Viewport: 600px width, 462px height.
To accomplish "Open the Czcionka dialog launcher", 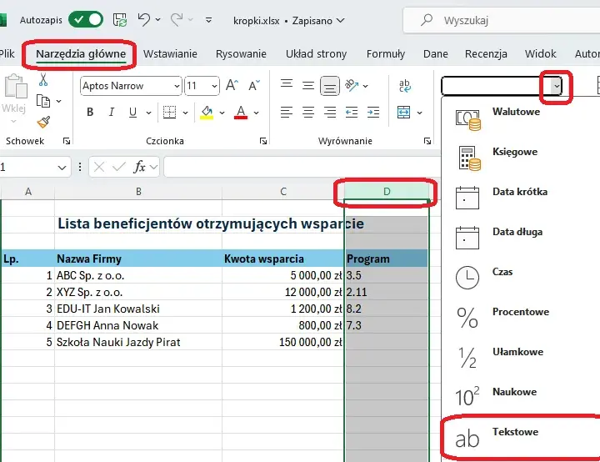I will 263,141.
